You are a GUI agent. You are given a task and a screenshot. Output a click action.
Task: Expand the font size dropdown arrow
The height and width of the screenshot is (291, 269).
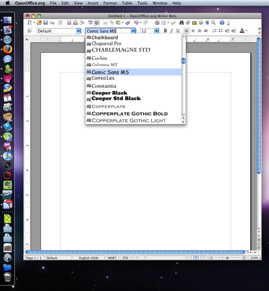157,31
